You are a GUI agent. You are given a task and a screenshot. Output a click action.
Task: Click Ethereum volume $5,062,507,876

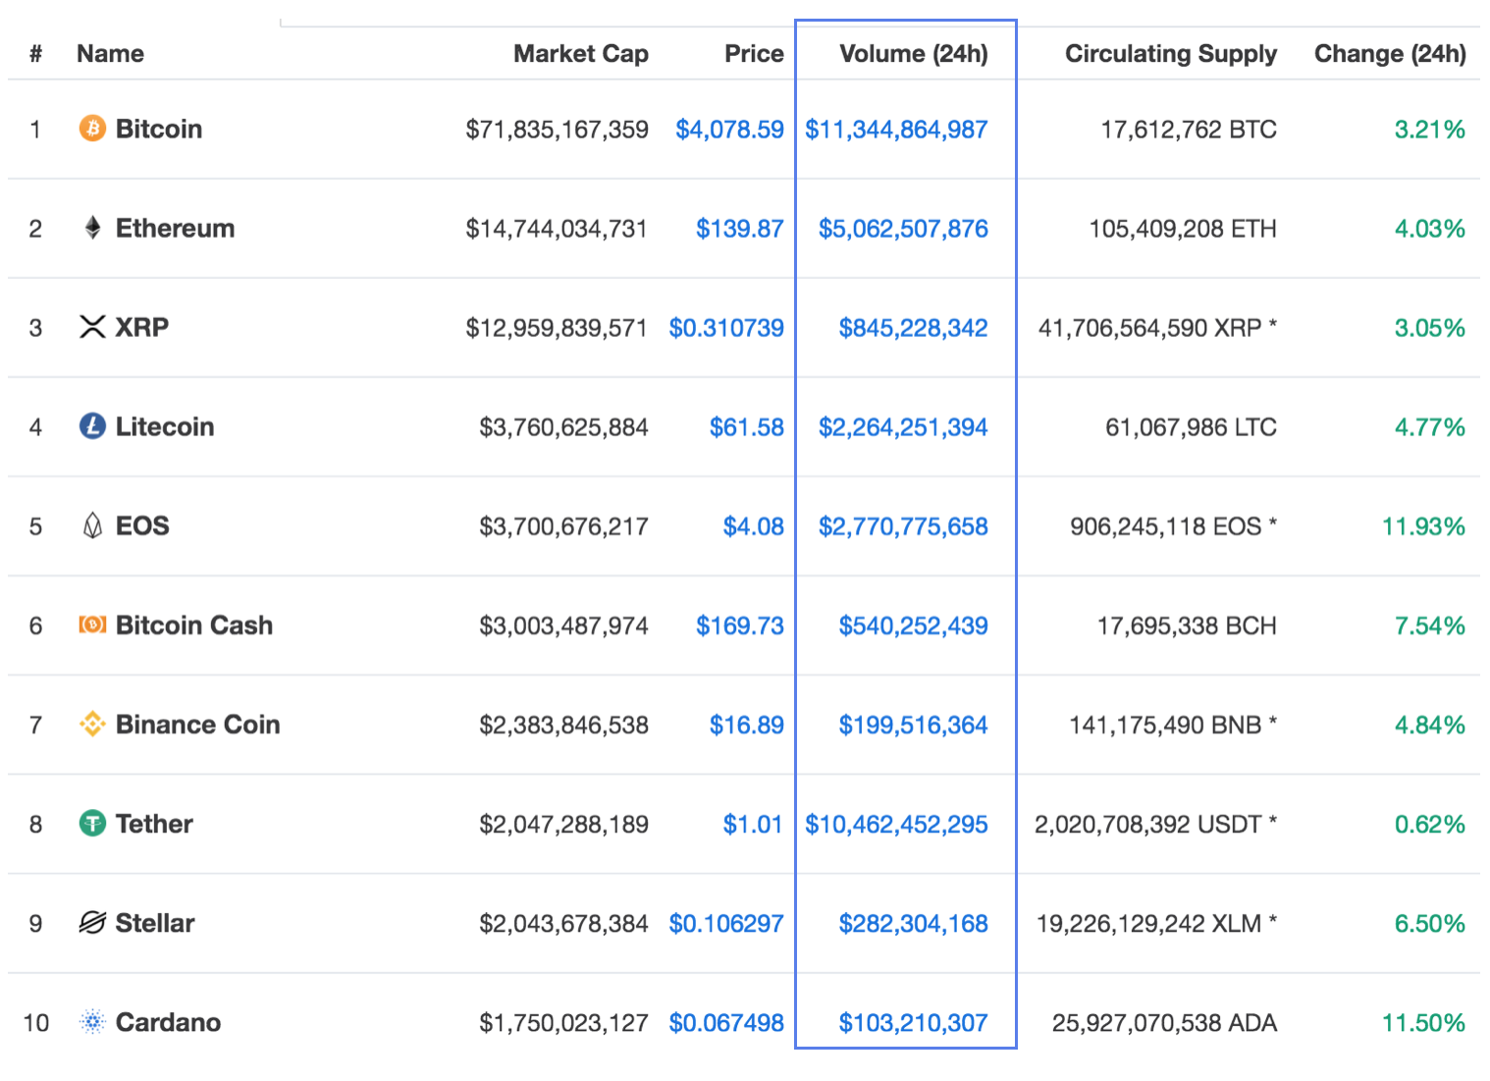click(x=903, y=228)
